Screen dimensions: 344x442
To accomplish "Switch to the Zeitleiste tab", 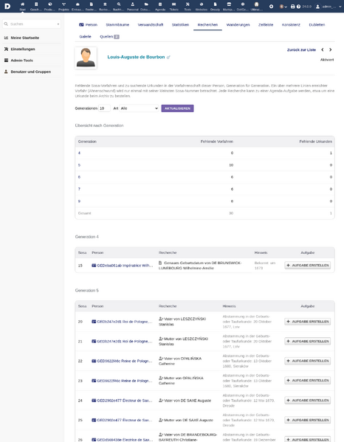I will [266, 25].
